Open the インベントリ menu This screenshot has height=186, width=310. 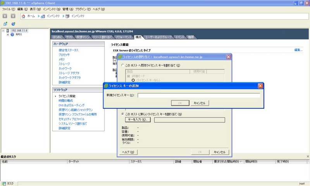click(x=52, y=9)
